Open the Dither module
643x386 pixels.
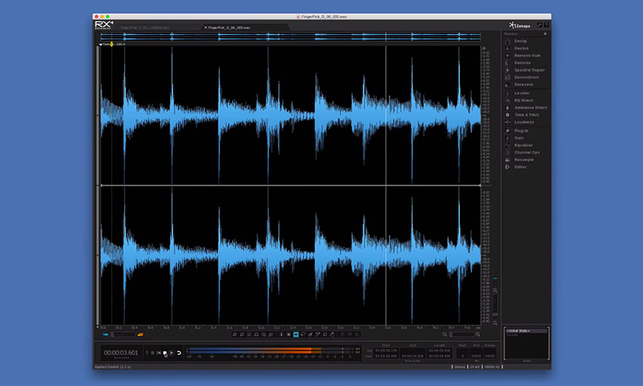(520, 167)
